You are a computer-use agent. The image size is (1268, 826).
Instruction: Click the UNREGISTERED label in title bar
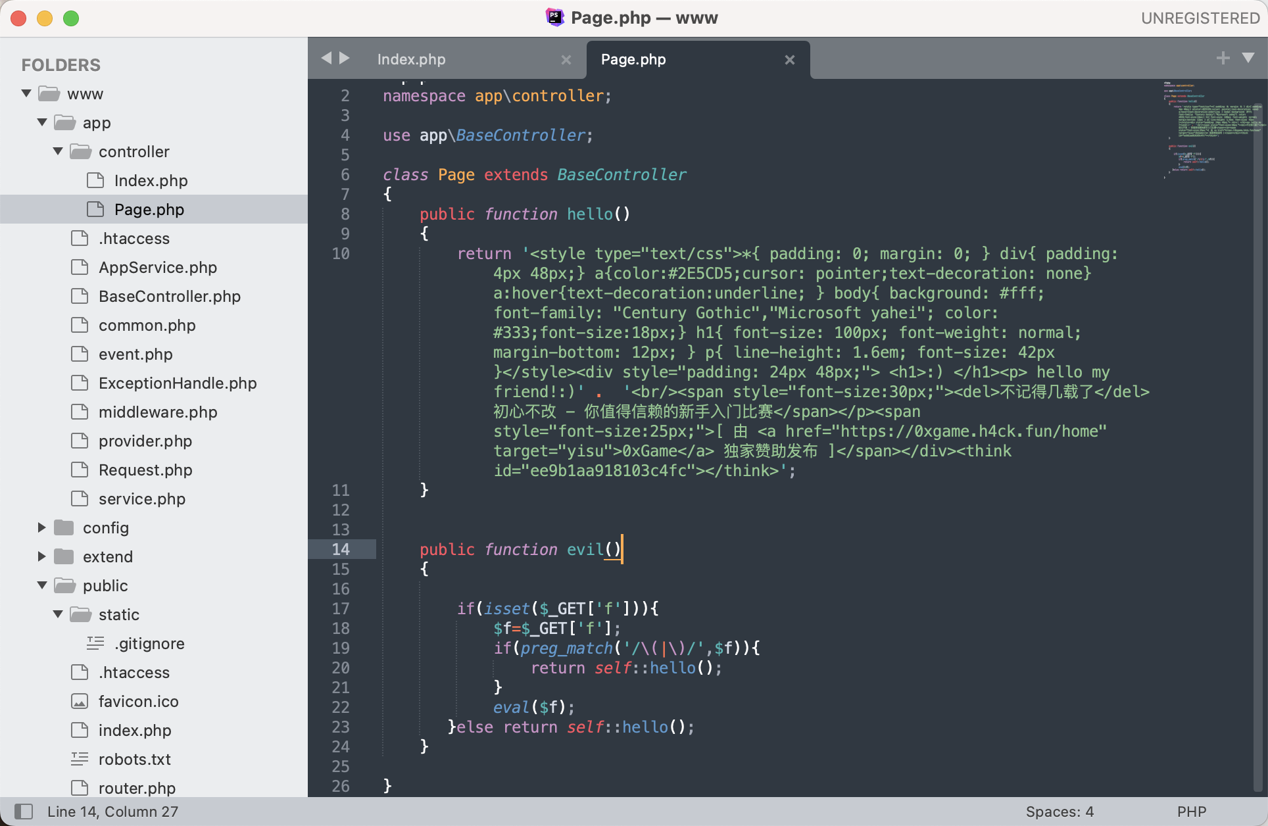(x=1200, y=18)
